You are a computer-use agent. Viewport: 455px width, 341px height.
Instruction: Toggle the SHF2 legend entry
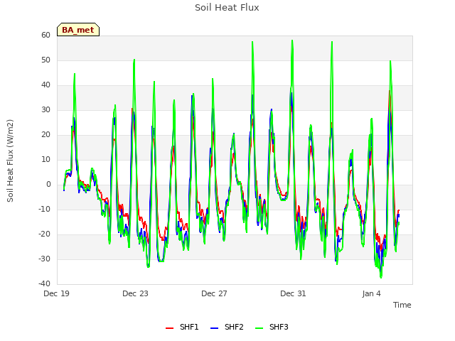click(227, 327)
